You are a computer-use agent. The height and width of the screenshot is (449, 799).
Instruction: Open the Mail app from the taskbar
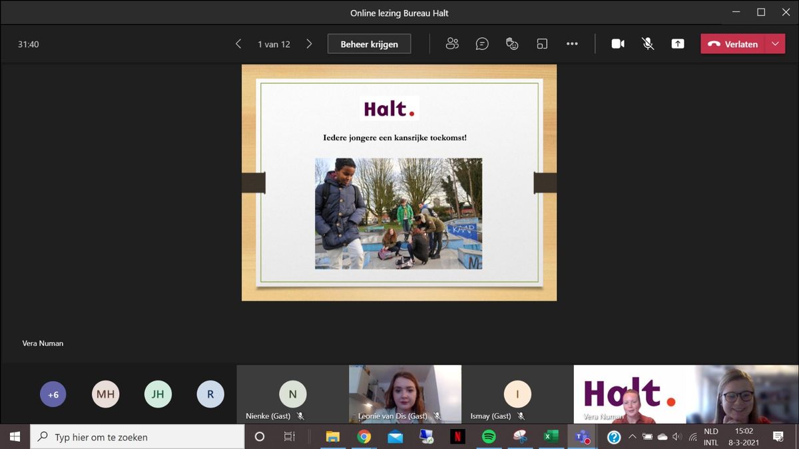point(395,436)
